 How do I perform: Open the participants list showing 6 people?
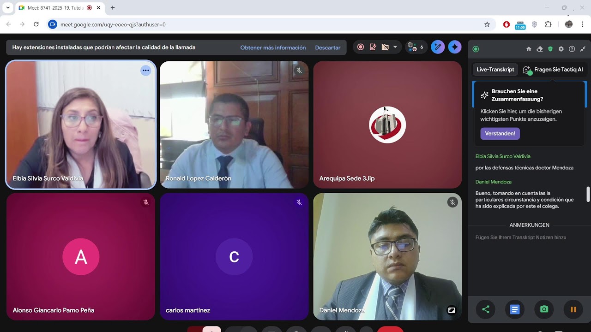(416, 47)
